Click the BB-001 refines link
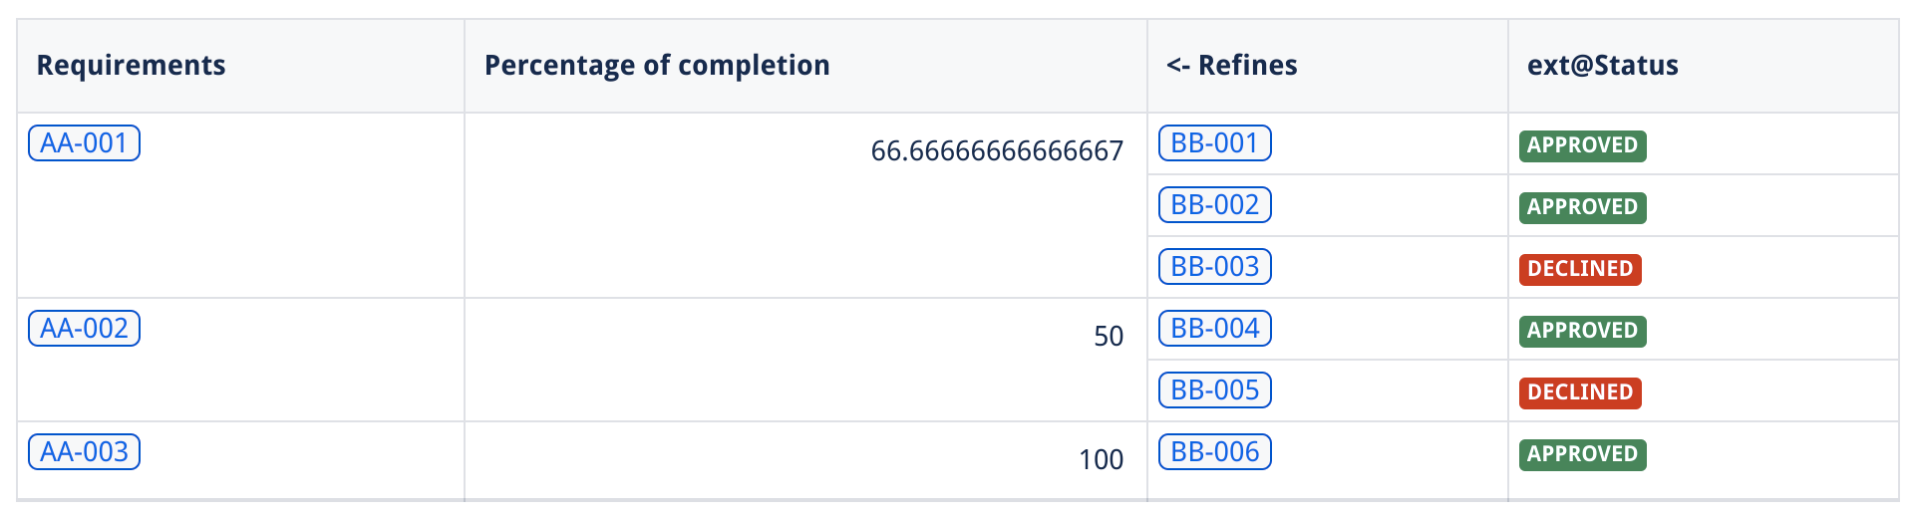This screenshot has height=517, width=1914. pyautogui.click(x=1214, y=143)
